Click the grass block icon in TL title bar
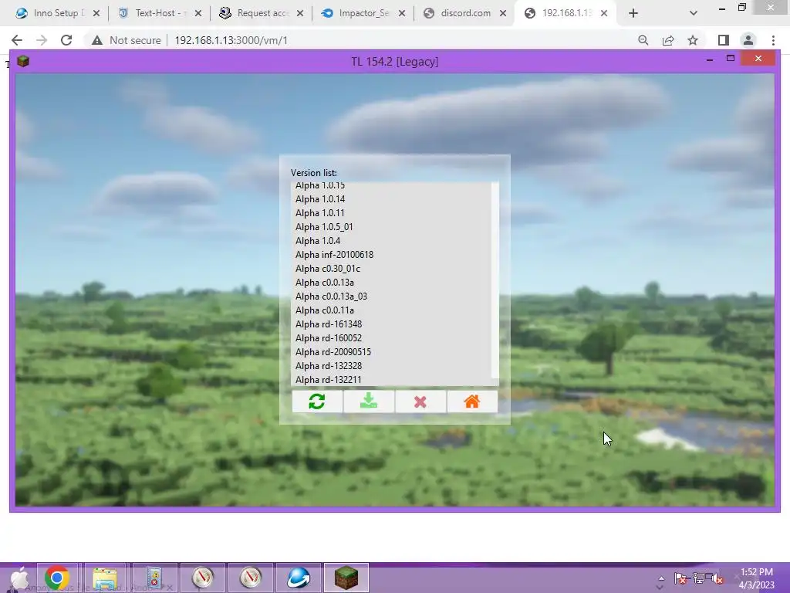This screenshot has width=790, height=593. 23,61
